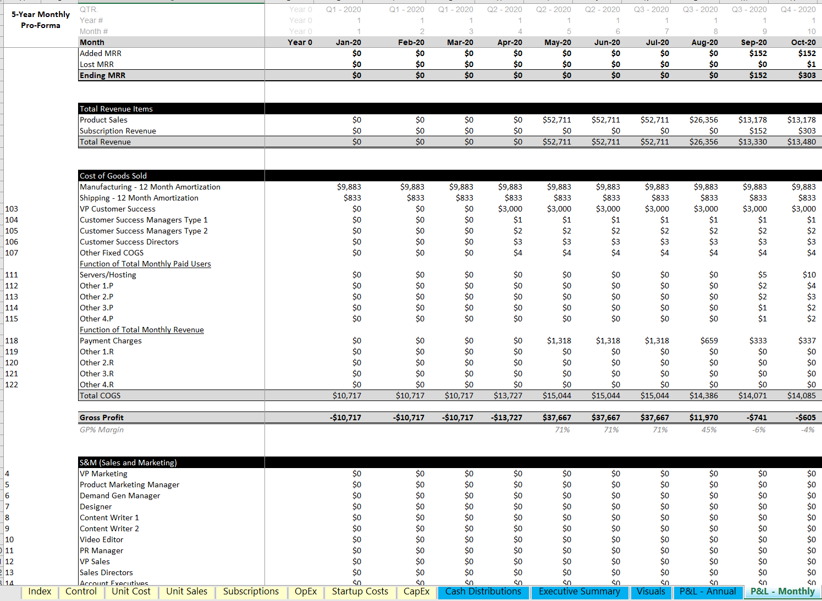Select the Sep-20 Total Revenue value $13,330
Viewport: 822px width, 601px height.
(753, 142)
